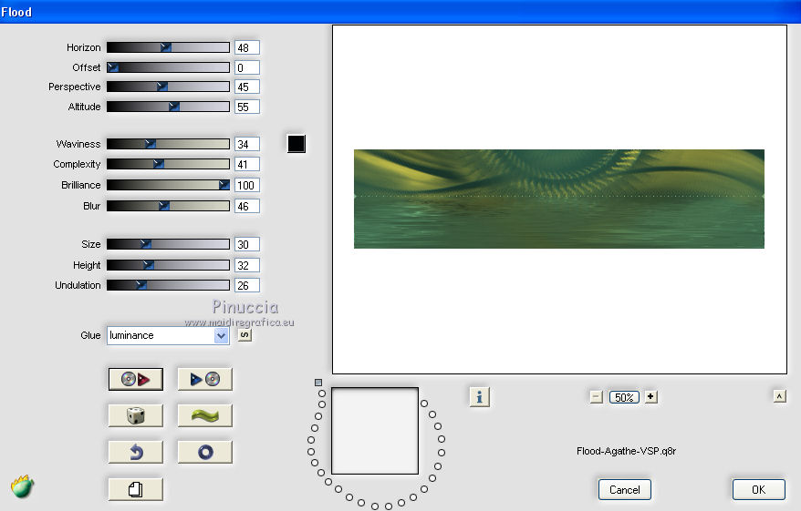Screen dimensions: 801x511
Task: Click the Brilliance slider track
Action: tap(168, 185)
